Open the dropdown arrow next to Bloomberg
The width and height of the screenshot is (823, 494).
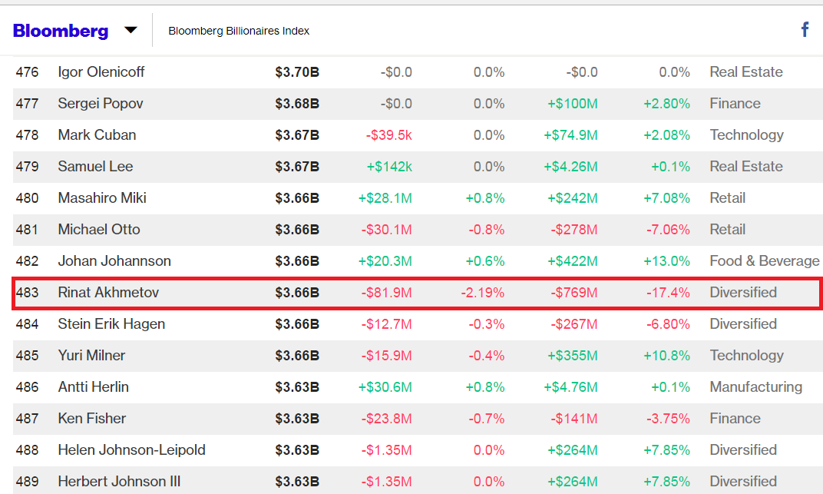[x=131, y=31]
